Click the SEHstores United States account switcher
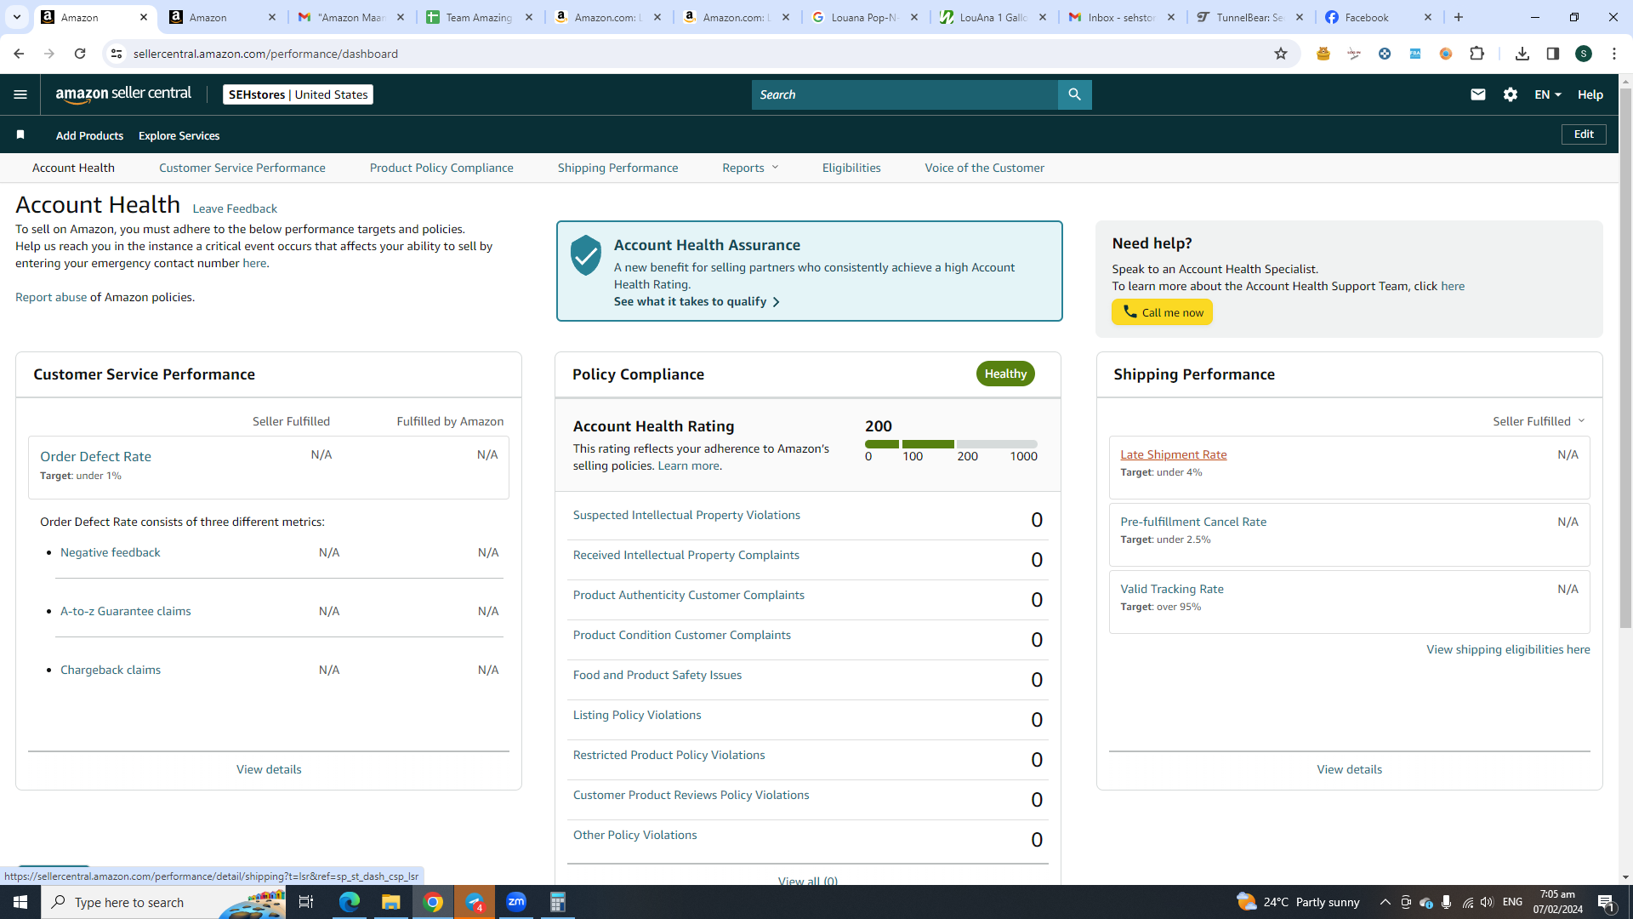This screenshot has width=1633, height=919. [298, 94]
